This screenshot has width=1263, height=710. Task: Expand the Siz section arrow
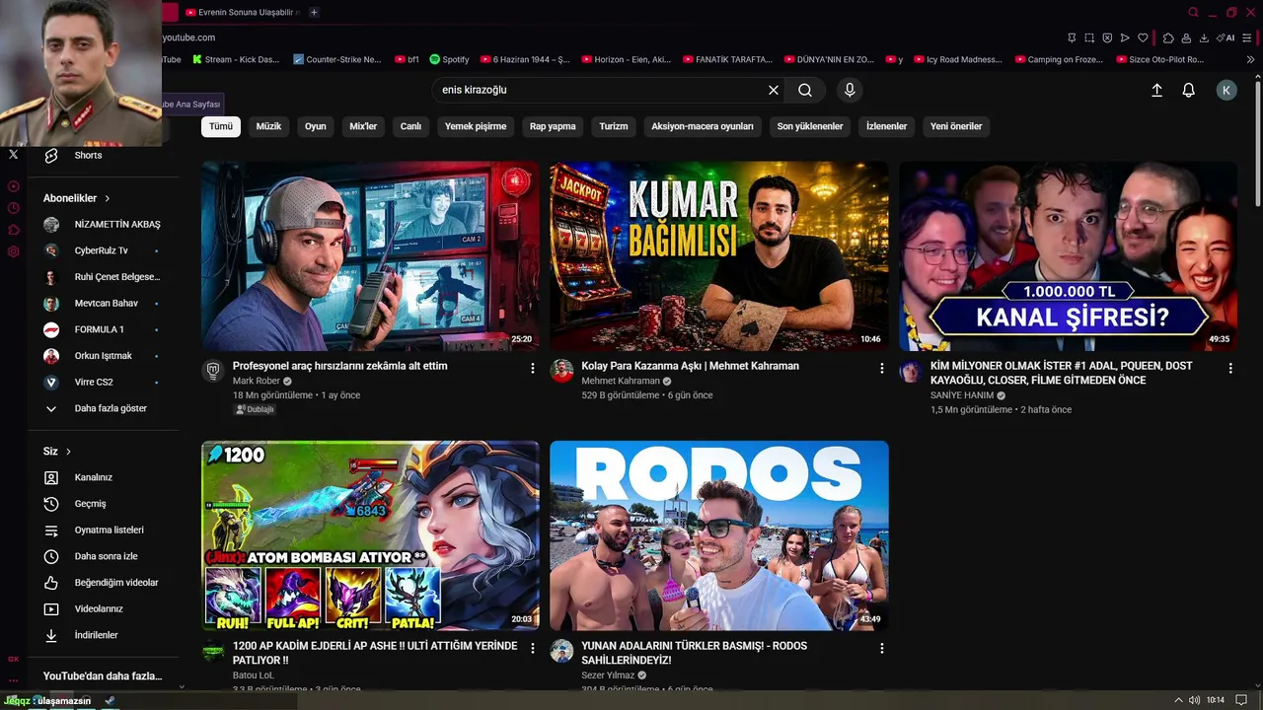pos(68,452)
